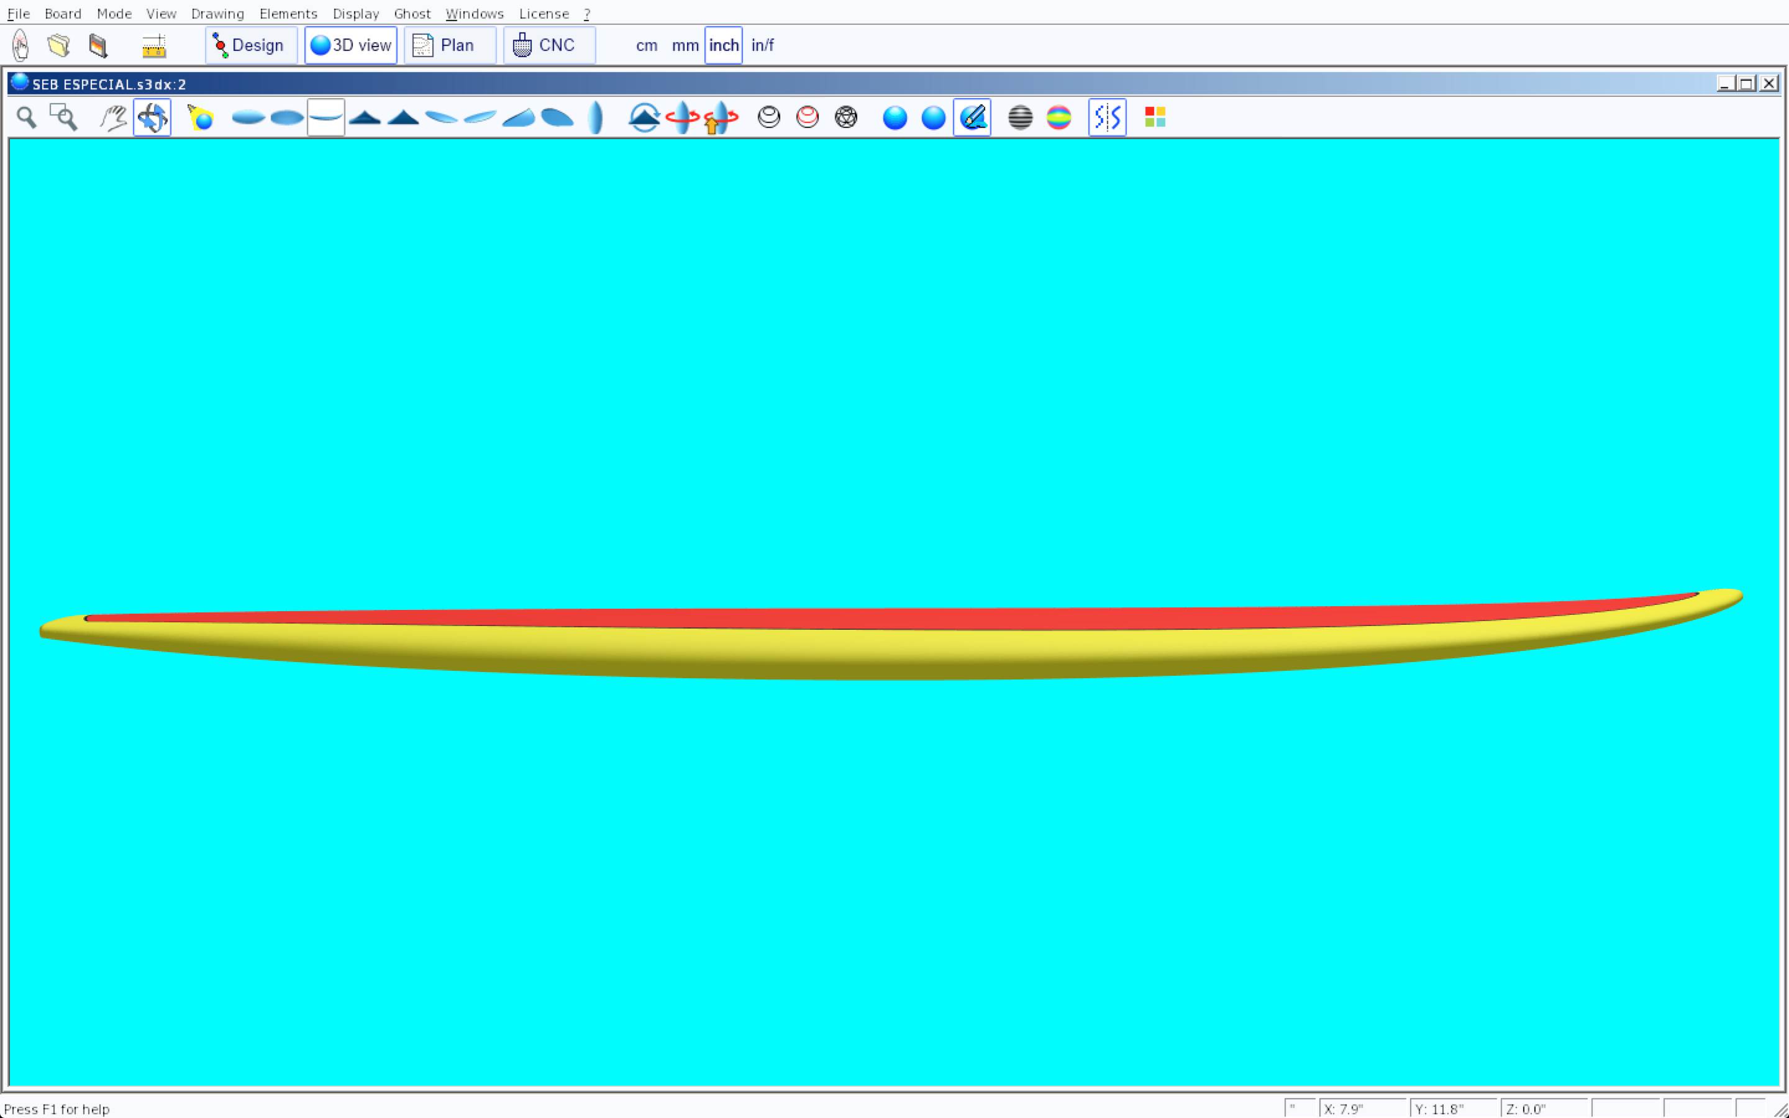Open the CNC view button
Viewport: 1789px width, 1118px height.
[549, 46]
